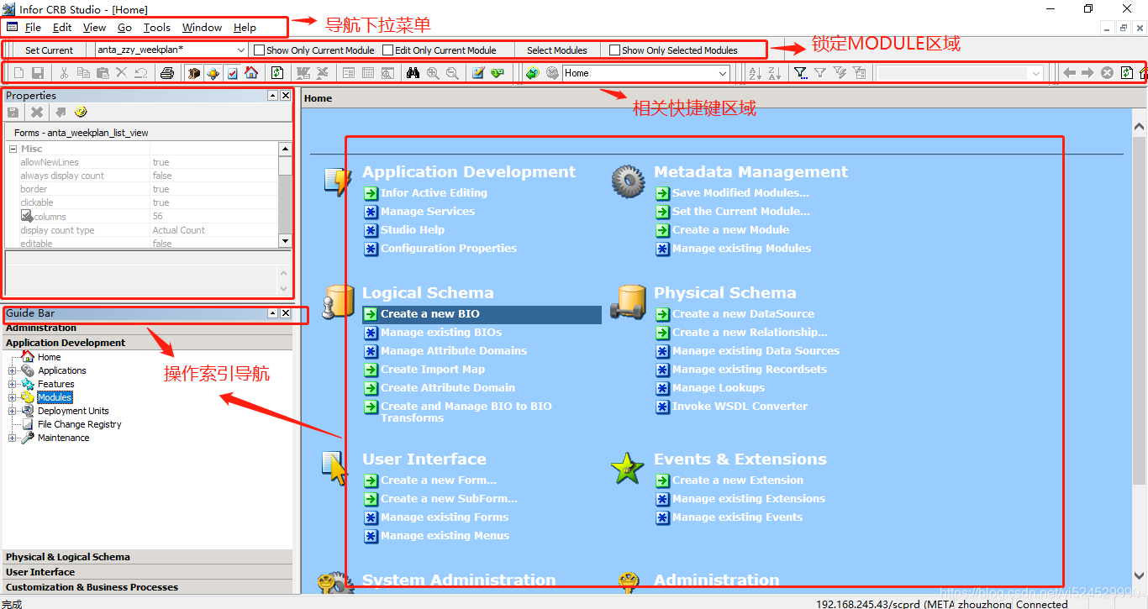This screenshot has width=1148, height=609.
Task: Click the Paste clipboard icon
Action: tap(103, 73)
